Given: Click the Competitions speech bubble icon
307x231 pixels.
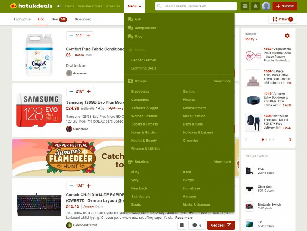Looking at the screenshot, I should click(x=130, y=28).
